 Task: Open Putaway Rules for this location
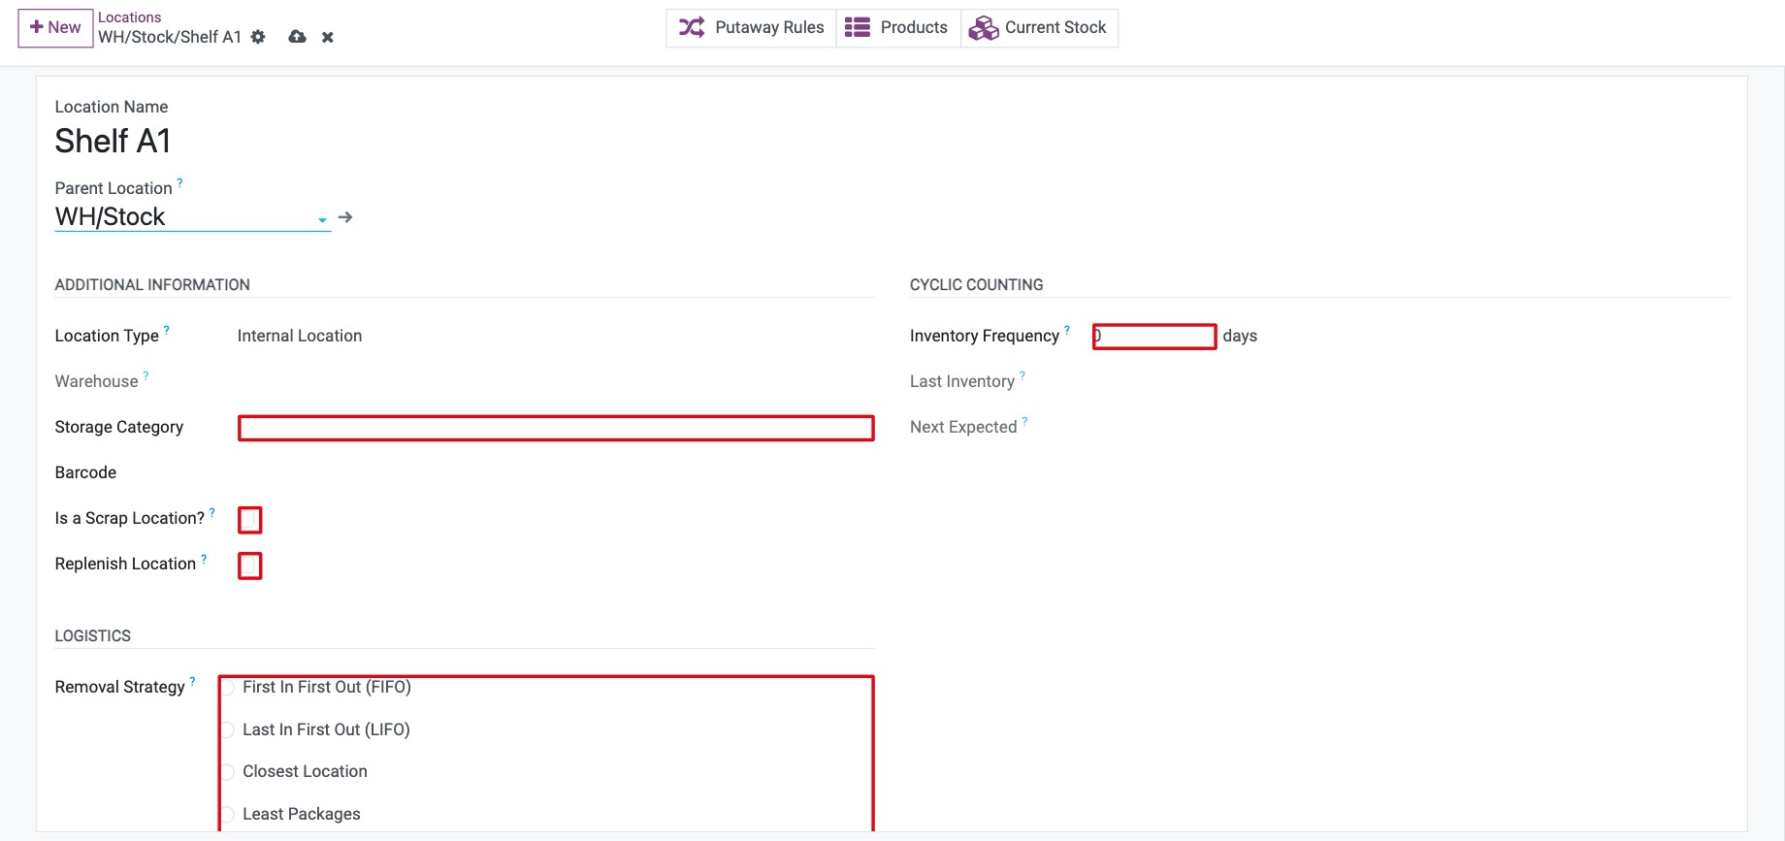pos(752,27)
